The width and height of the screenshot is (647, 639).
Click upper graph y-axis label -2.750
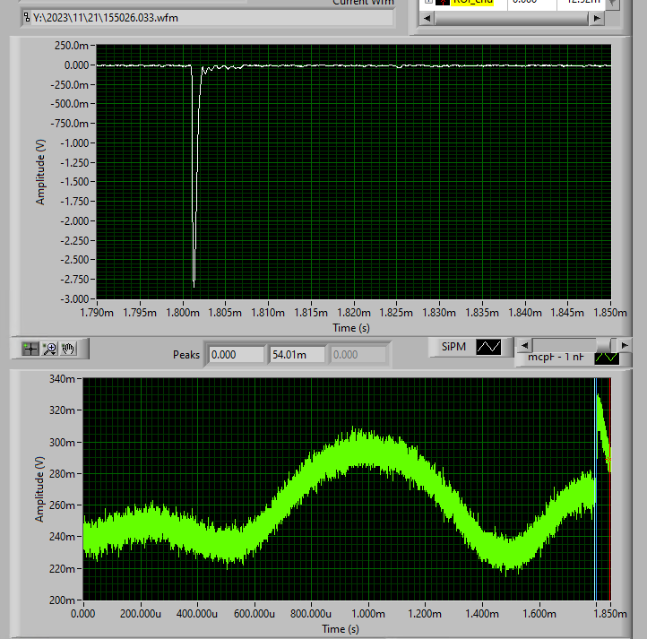[74, 280]
